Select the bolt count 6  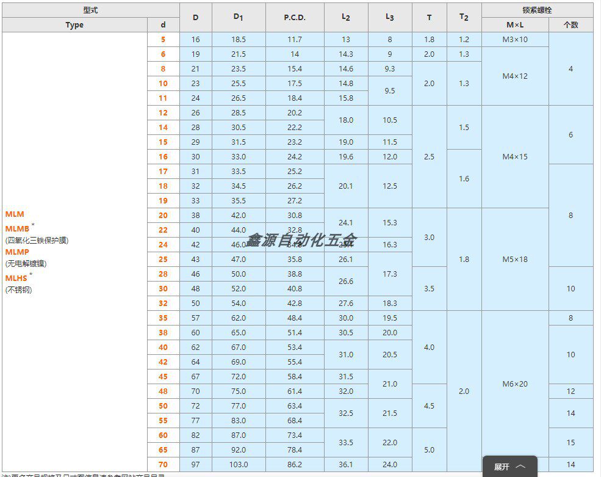(x=570, y=135)
